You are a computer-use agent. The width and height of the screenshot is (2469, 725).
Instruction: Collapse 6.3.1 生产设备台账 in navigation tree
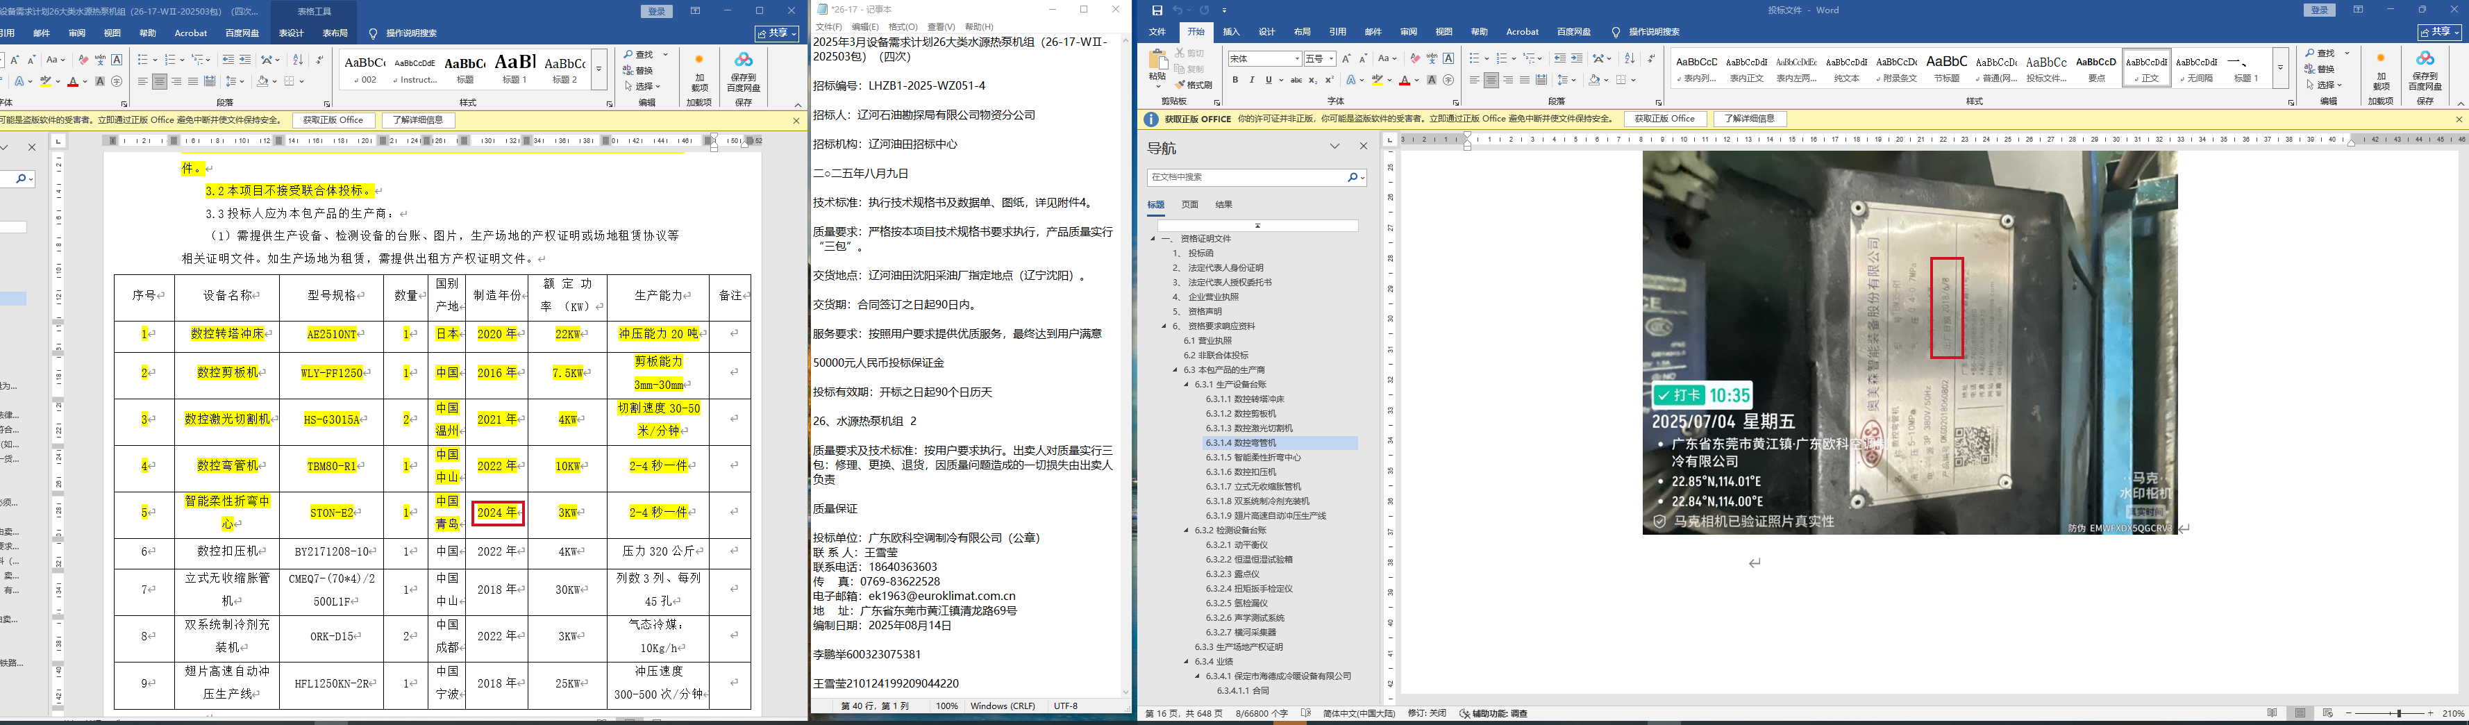[1187, 385]
